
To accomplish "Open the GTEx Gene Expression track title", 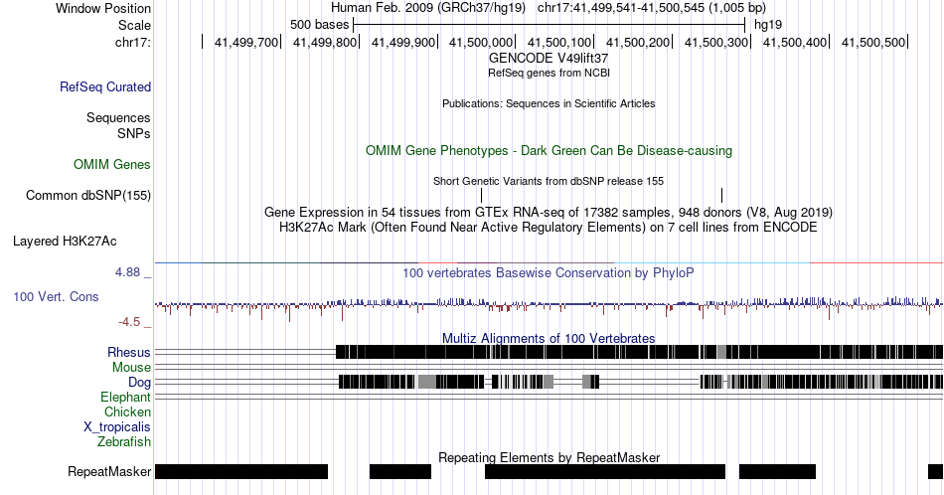I will pos(549,212).
